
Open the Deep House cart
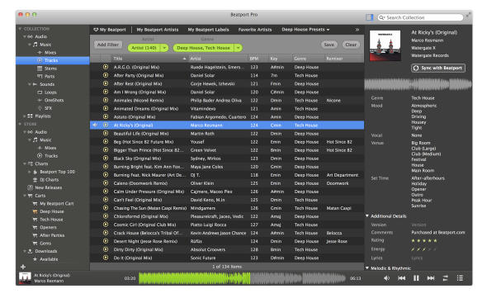point(51,211)
